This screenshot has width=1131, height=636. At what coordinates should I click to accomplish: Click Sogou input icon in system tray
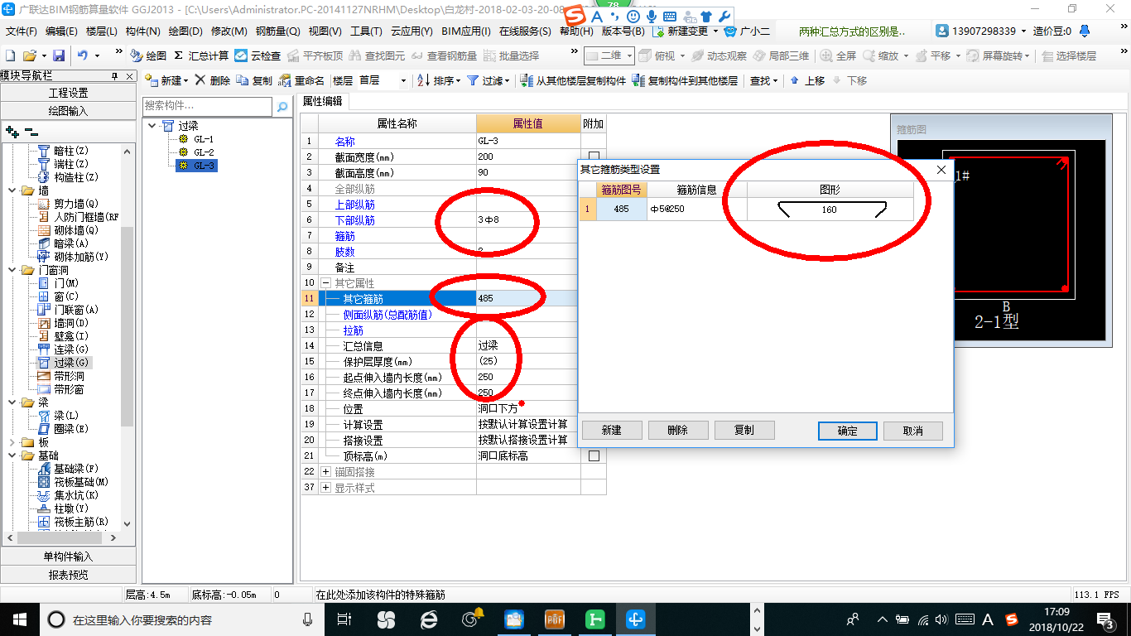coord(1011,619)
